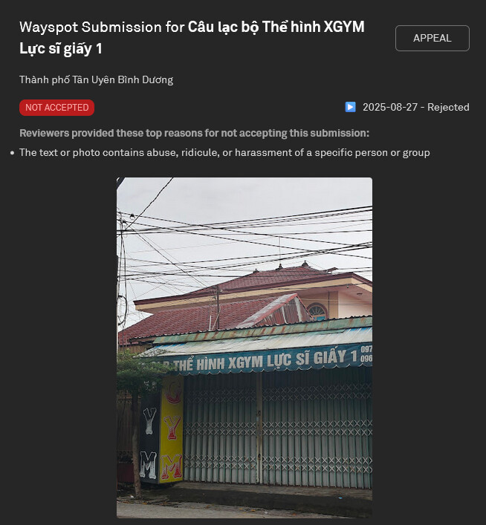The height and width of the screenshot is (525, 486).
Task: Click the closed metal shutter gate in the photo
Action: coord(277,428)
